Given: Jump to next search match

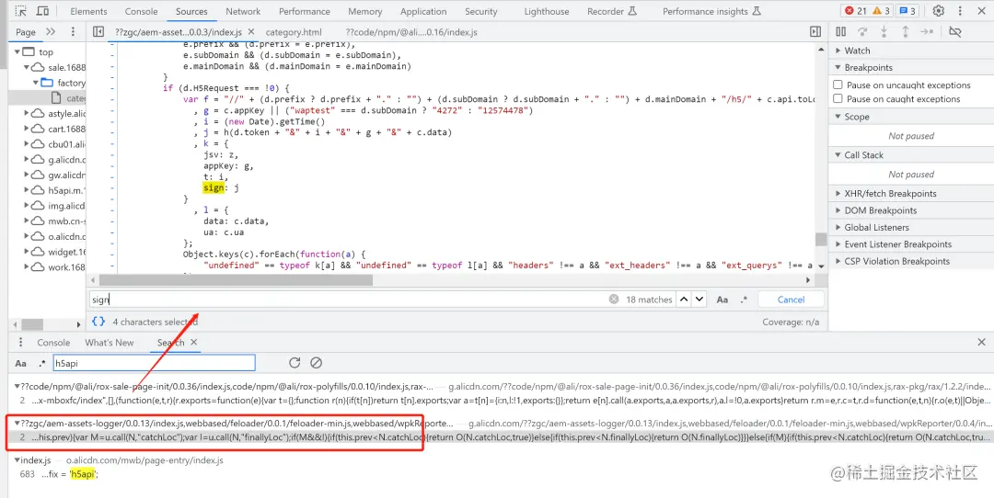Looking at the screenshot, I should [699, 300].
